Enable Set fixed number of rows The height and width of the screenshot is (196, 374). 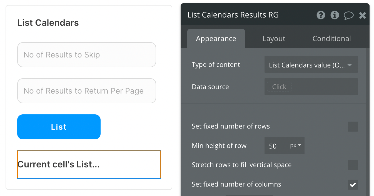click(x=353, y=127)
